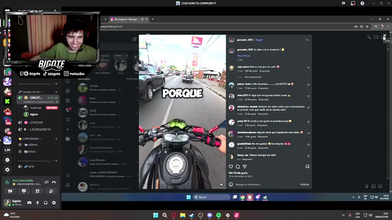Join the AFK voice channel
This screenshot has width=392, height=220.
pos(38,167)
